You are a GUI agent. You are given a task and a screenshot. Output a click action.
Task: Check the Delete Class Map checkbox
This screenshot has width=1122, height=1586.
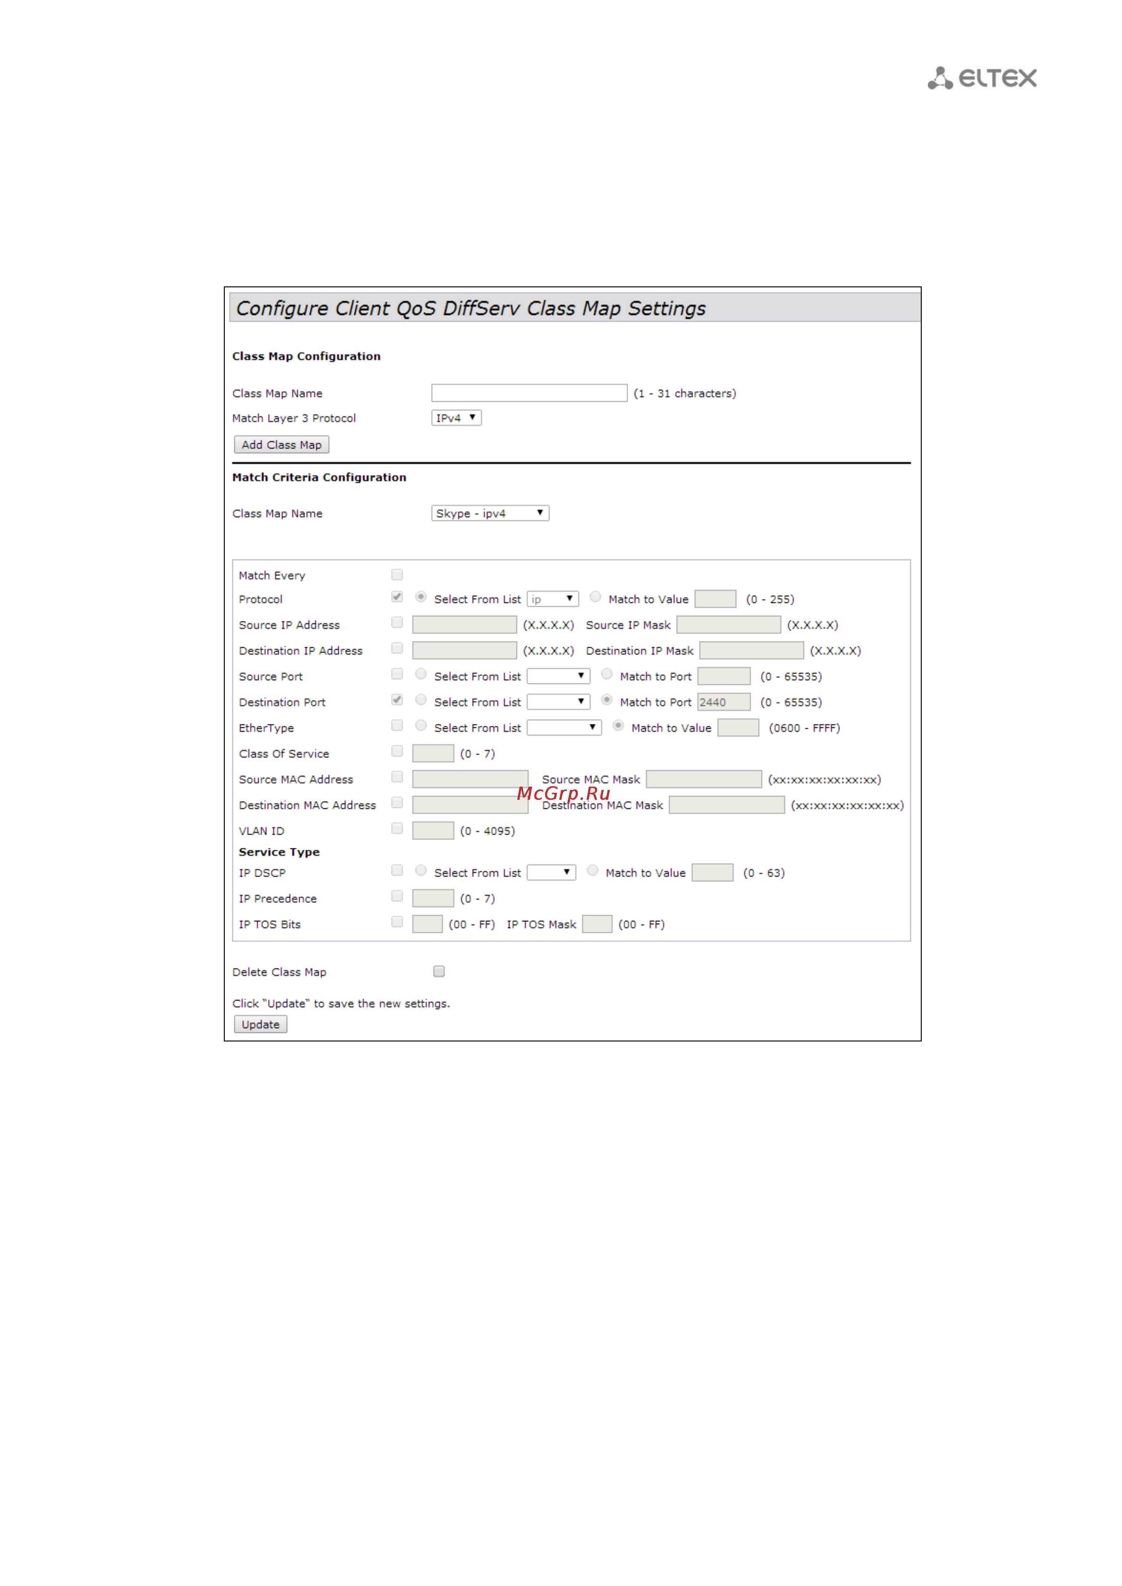coord(439,971)
